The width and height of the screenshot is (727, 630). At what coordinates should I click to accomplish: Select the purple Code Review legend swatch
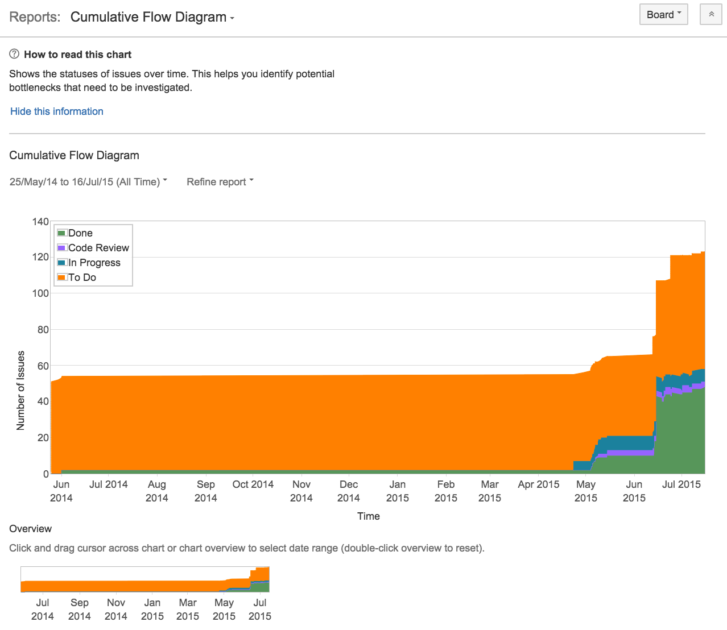pyautogui.click(x=61, y=247)
